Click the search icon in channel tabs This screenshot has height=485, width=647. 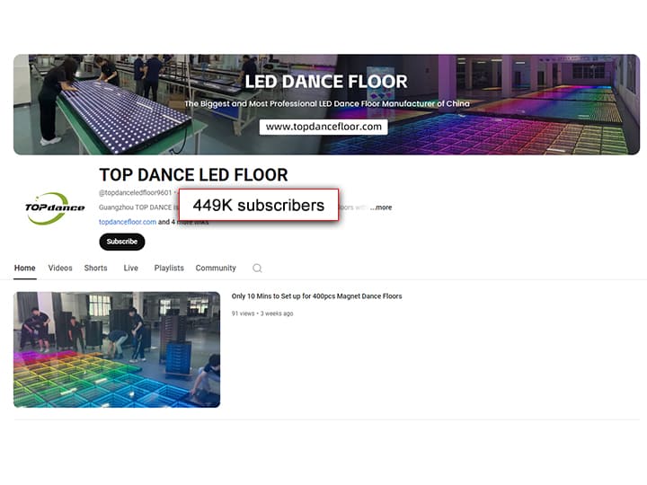(257, 269)
